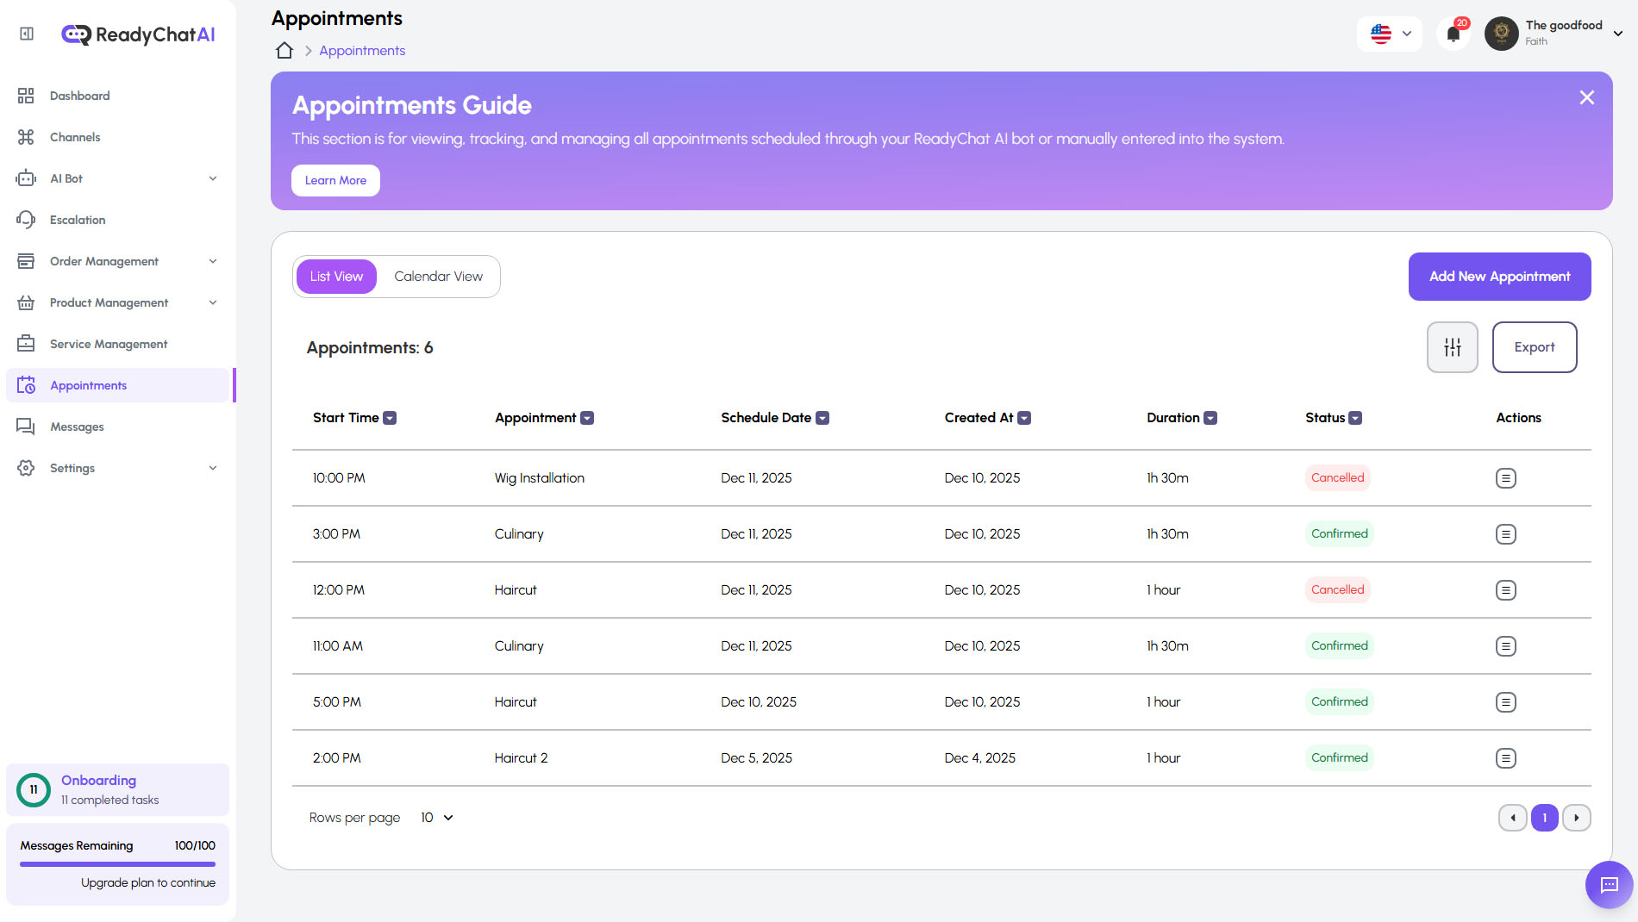Click the filter icon next to Export
Screen dimensions: 1638x922
point(1452,347)
